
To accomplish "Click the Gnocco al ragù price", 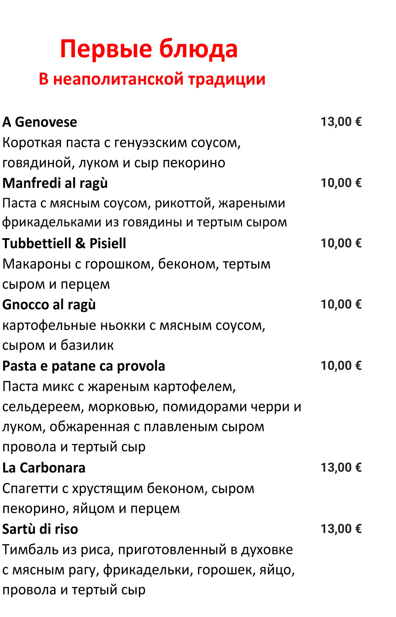I will pyautogui.click(x=341, y=304).
